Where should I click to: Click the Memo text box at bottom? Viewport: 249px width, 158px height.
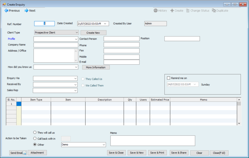153,141
